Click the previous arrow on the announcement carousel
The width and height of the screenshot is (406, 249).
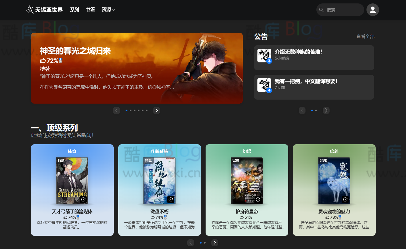[302, 110]
